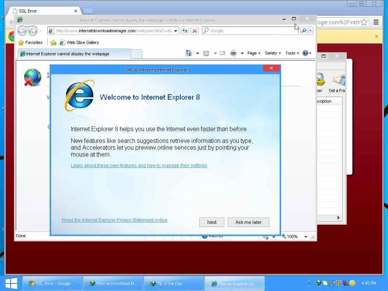Switch to Internet Explorer taskbar item

point(235,283)
